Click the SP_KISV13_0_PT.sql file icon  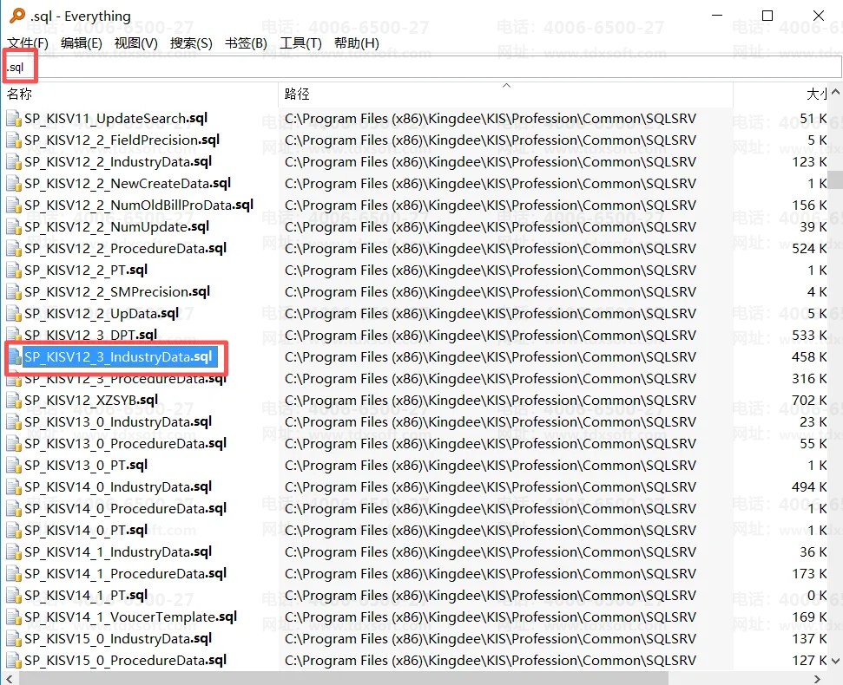[14, 466]
